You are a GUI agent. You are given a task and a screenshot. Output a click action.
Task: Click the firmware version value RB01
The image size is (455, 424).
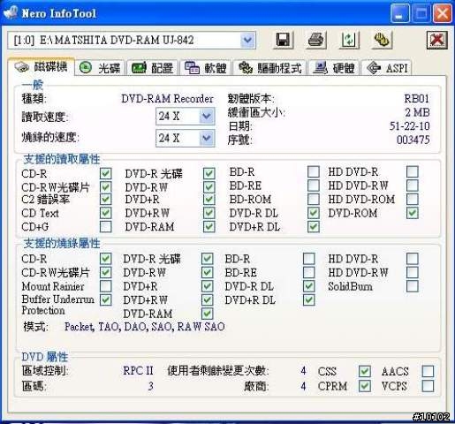(x=417, y=98)
